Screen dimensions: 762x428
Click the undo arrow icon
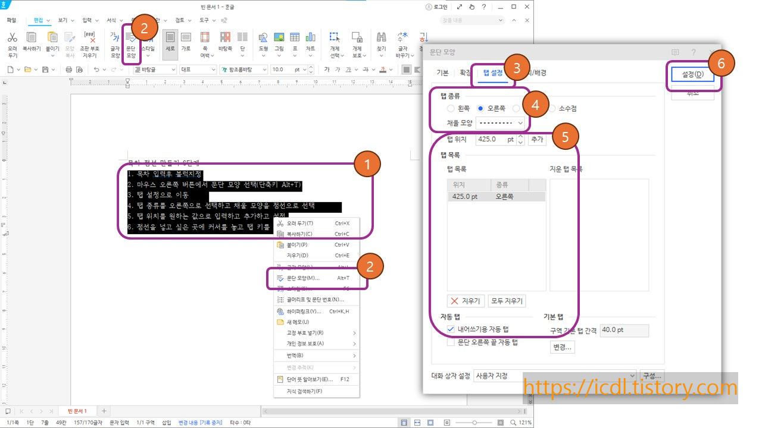pyautogui.click(x=96, y=70)
